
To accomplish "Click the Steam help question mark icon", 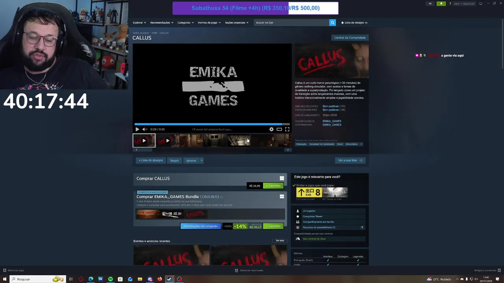I will pos(450,4).
